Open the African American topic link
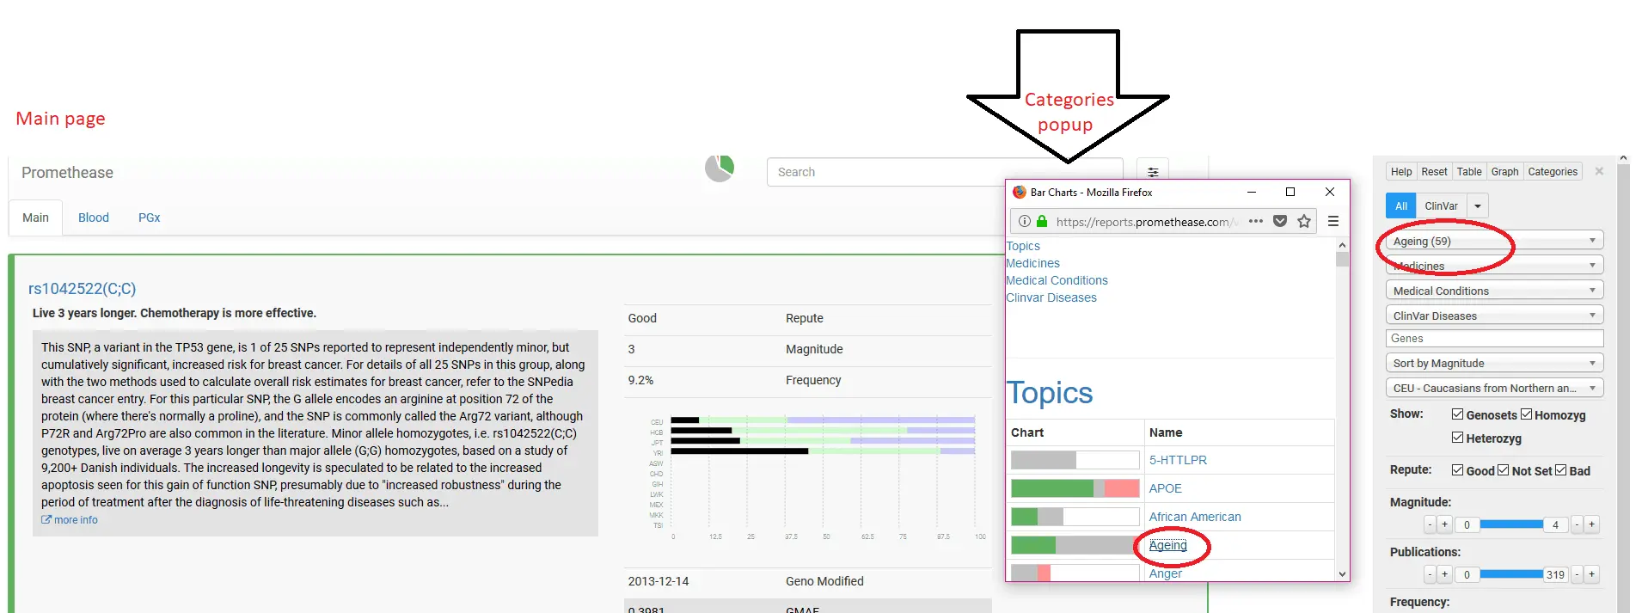1648x613 pixels. pos(1195,517)
